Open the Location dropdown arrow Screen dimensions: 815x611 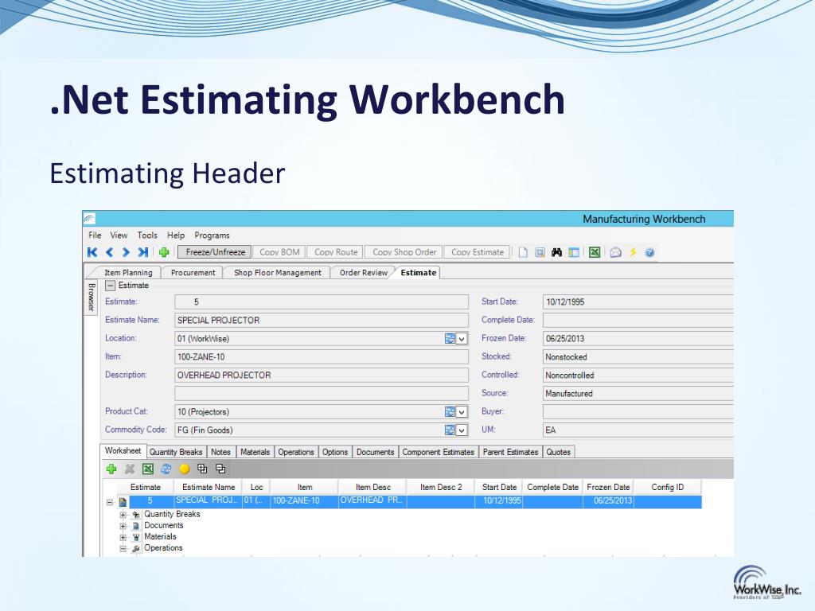(462, 339)
